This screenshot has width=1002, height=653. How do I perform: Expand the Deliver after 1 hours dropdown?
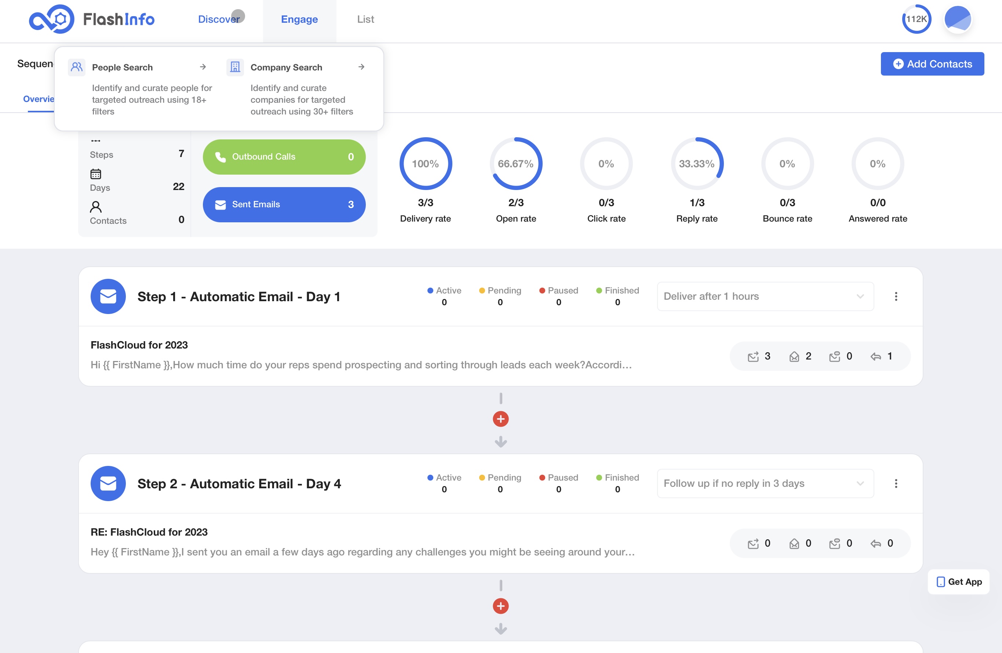click(x=765, y=296)
